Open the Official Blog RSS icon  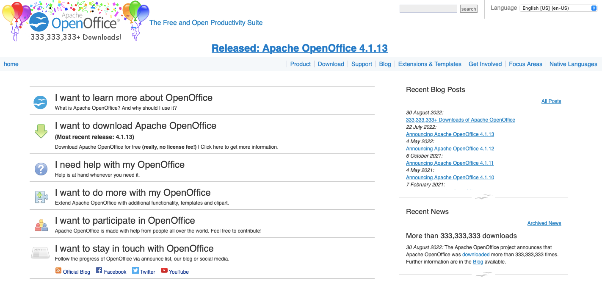click(x=58, y=271)
